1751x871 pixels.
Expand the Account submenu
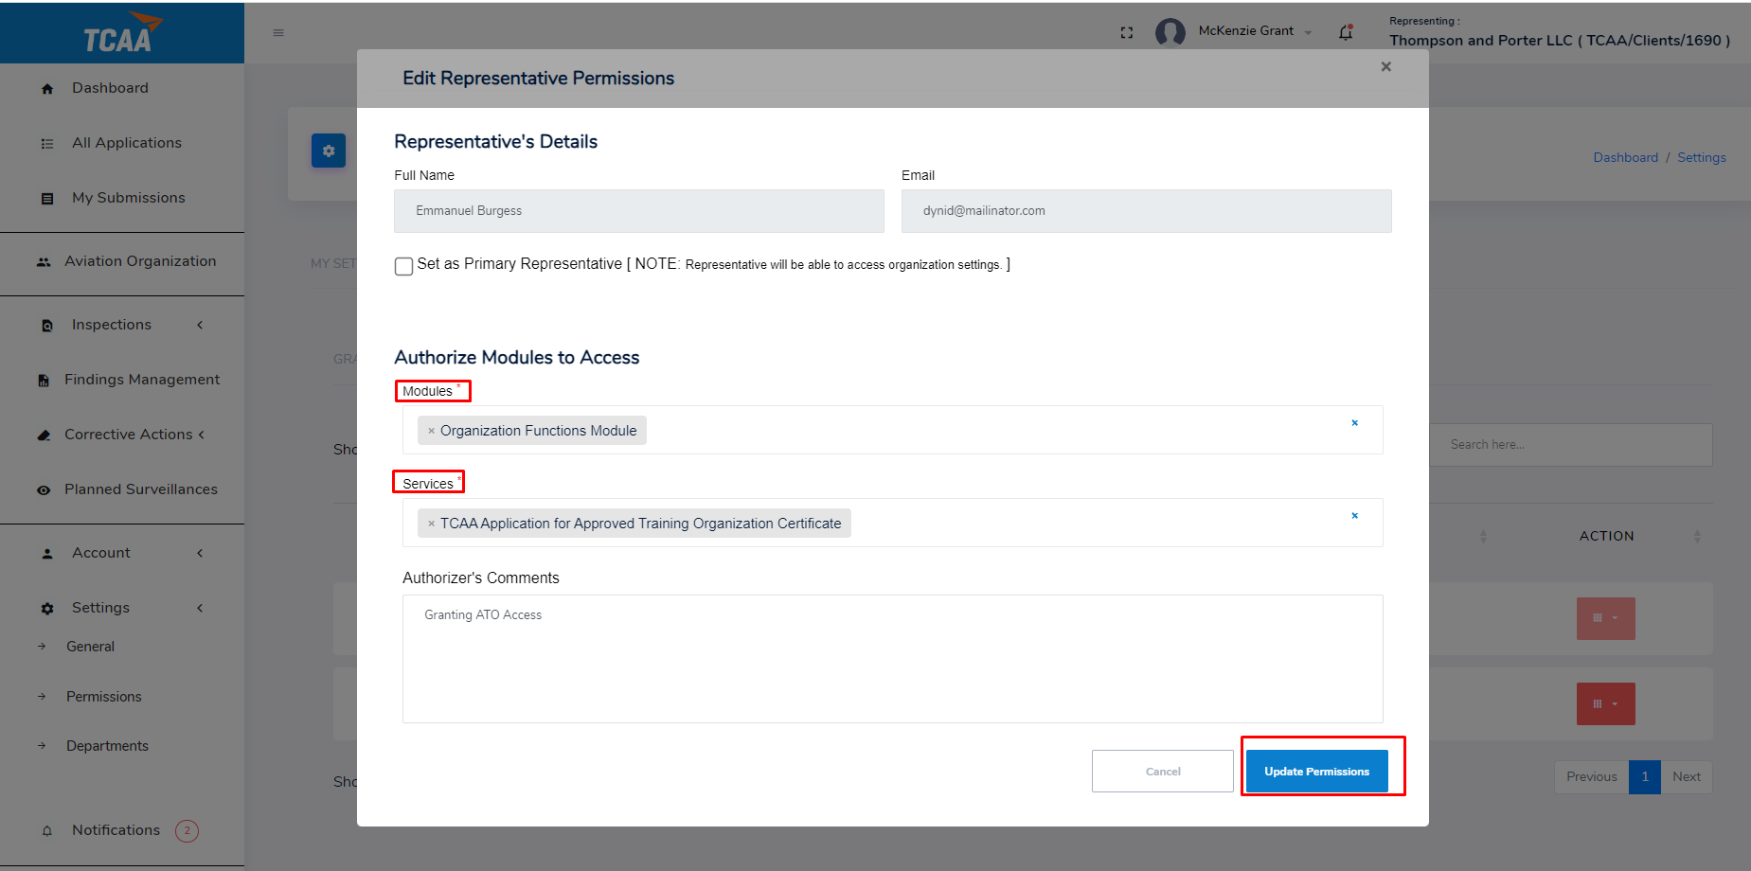coord(200,553)
